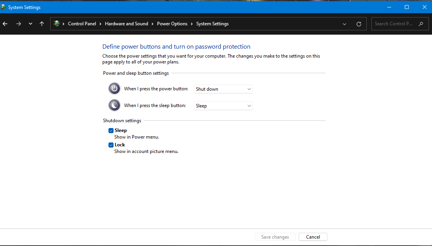Image resolution: width=432 pixels, height=246 pixels.
Task: Click 'When I press the power button:' label
Action: click(x=156, y=89)
